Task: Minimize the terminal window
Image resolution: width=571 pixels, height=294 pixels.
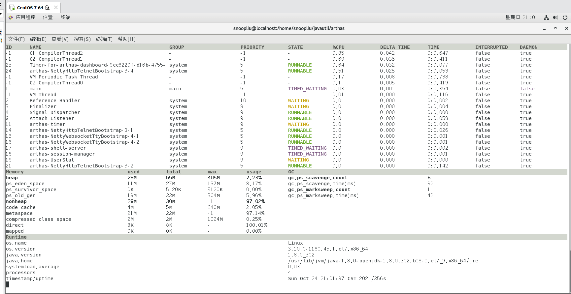Action: pos(544,29)
